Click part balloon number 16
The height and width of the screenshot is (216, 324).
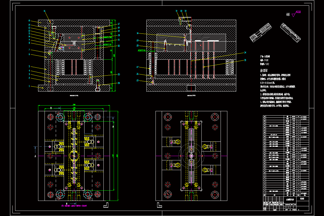45,11
